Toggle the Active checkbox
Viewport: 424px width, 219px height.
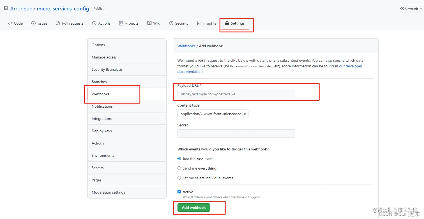click(179, 192)
